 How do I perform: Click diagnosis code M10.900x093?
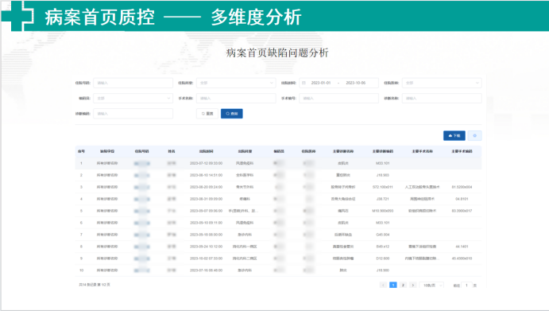[x=383, y=211]
